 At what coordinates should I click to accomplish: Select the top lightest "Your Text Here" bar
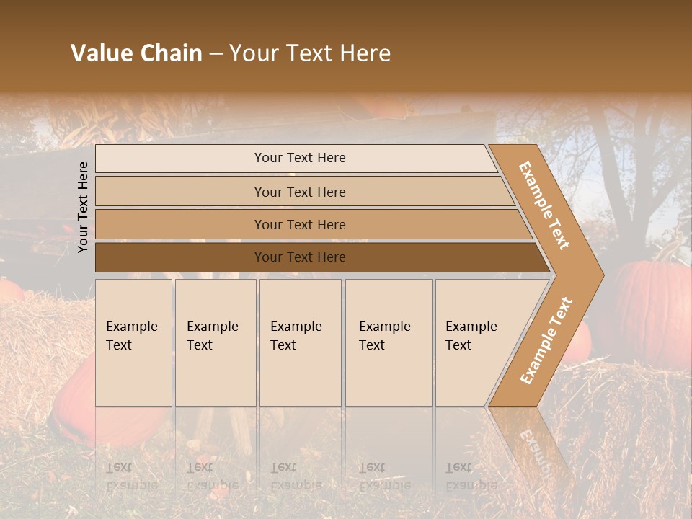pyautogui.click(x=299, y=158)
